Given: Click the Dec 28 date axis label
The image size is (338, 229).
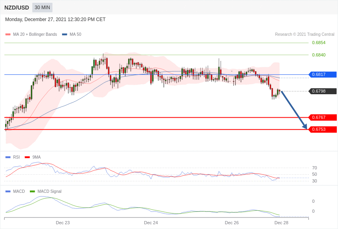Looking at the screenshot, I should (281, 223).
